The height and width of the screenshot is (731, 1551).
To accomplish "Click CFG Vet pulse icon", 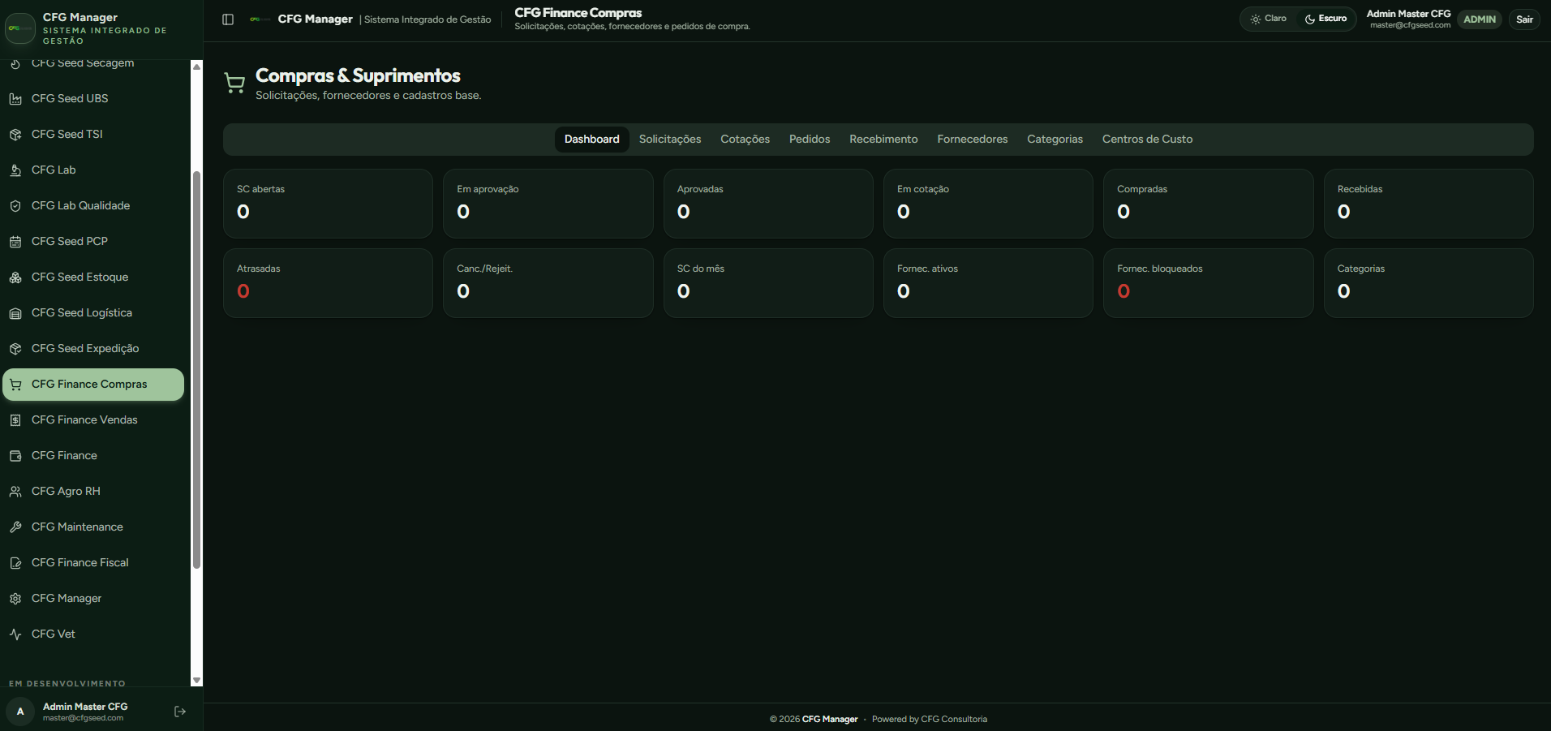I will (x=15, y=634).
